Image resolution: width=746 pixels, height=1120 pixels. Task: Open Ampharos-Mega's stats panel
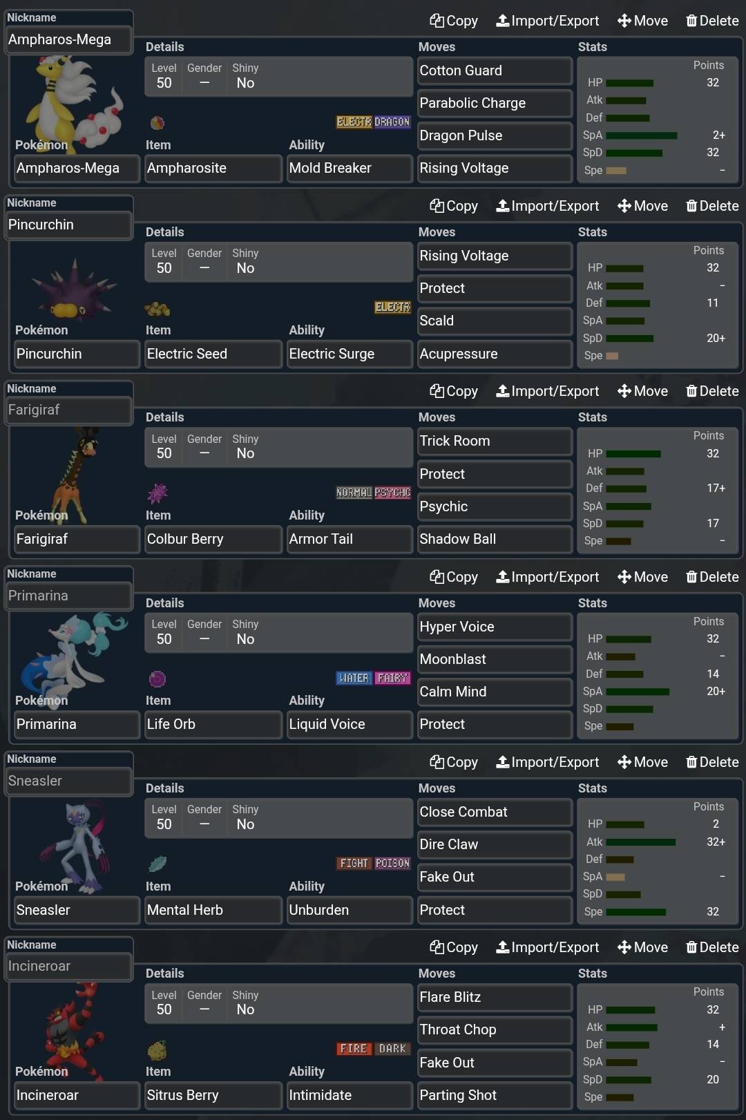click(658, 119)
